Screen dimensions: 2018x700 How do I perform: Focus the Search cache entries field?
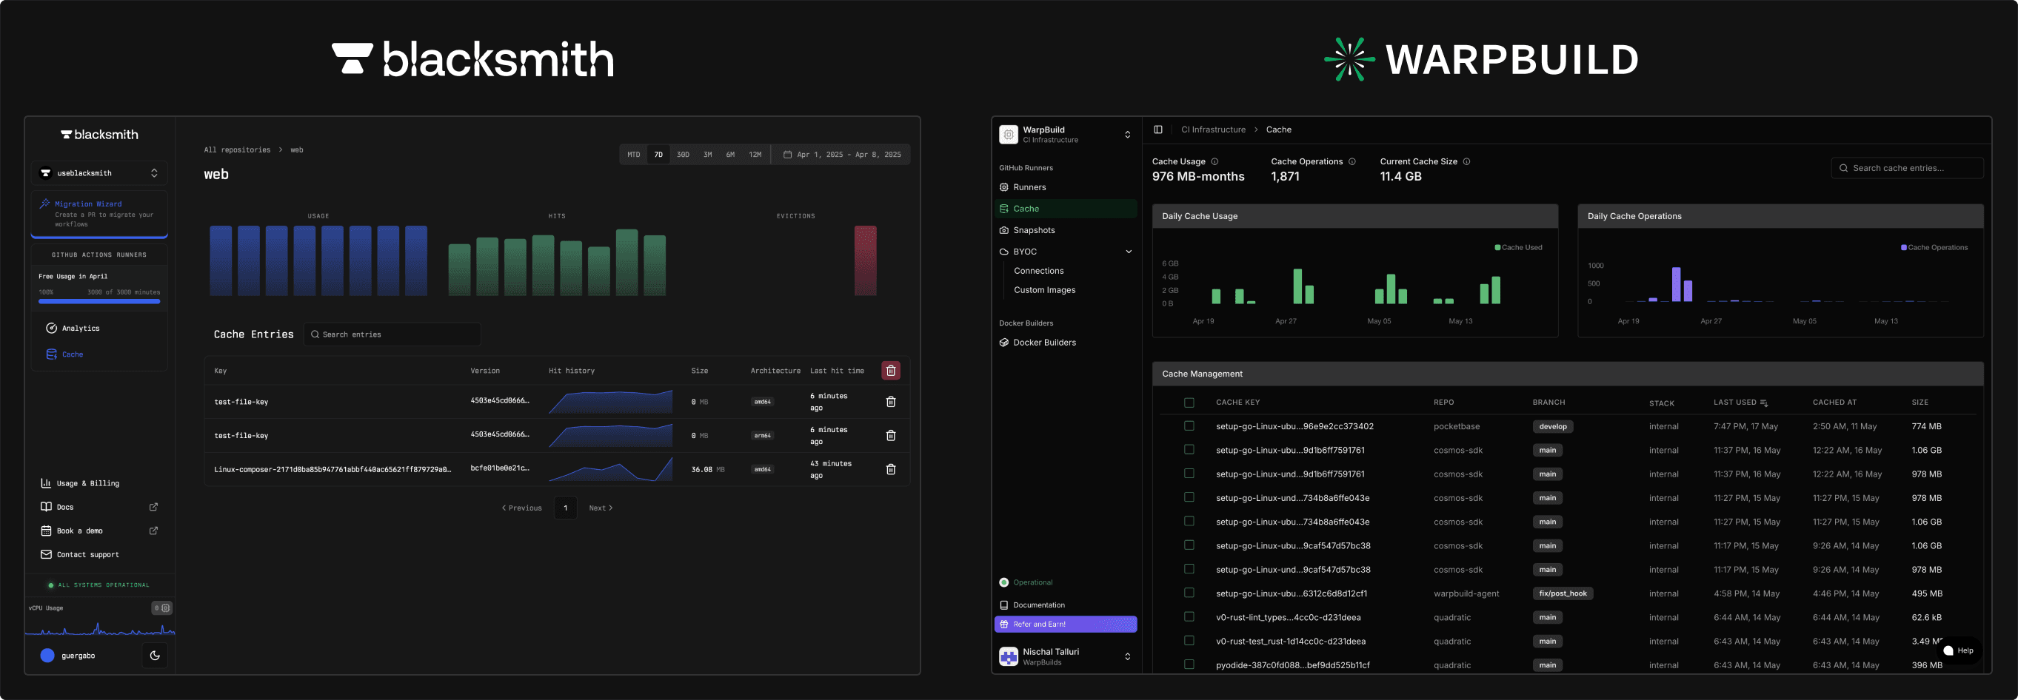1907,169
